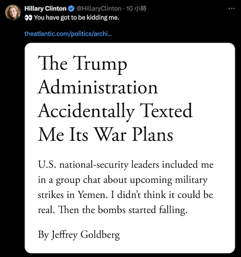Visit the @HillaryClinton handle link
Image resolution: width=241 pixels, height=257 pixels.
point(99,8)
